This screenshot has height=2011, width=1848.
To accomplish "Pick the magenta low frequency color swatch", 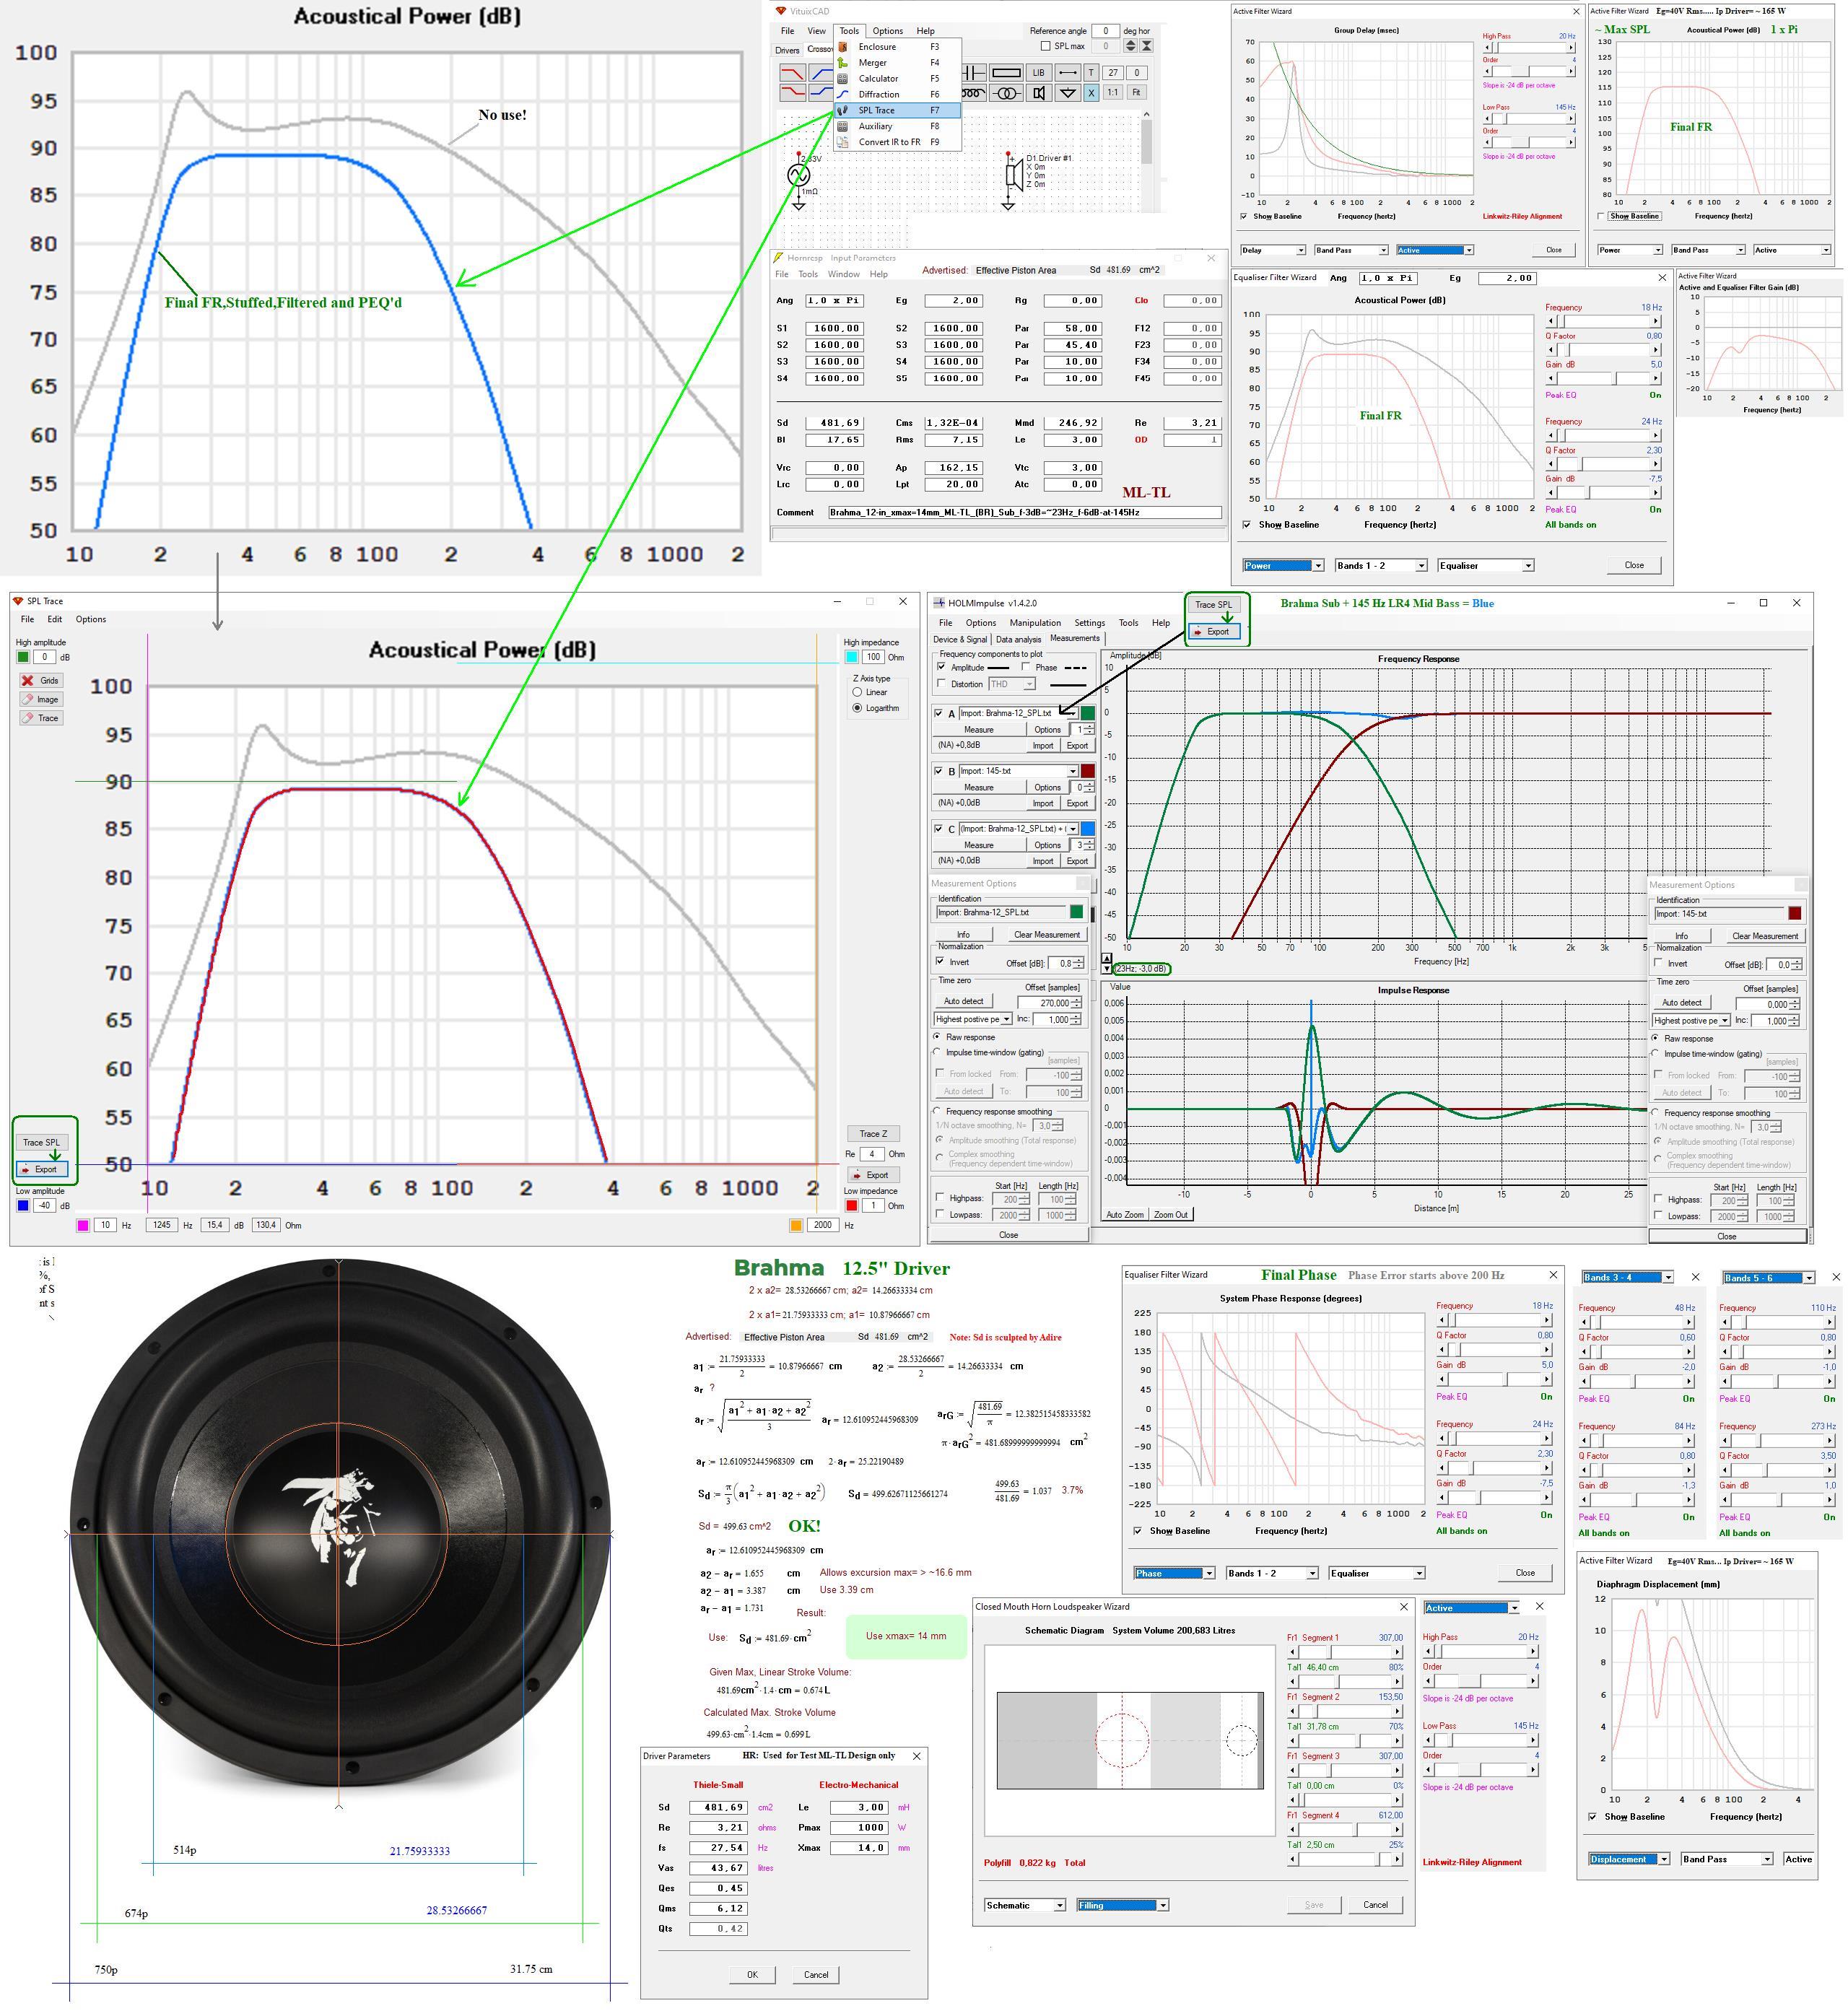I will (x=83, y=1225).
